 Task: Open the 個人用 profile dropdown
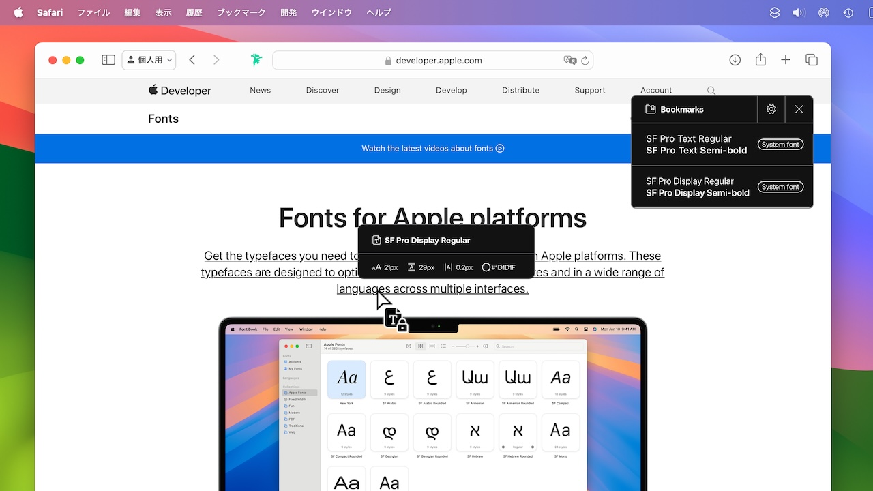point(149,60)
